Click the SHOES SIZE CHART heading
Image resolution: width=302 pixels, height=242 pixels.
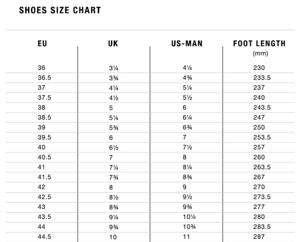(60, 10)
